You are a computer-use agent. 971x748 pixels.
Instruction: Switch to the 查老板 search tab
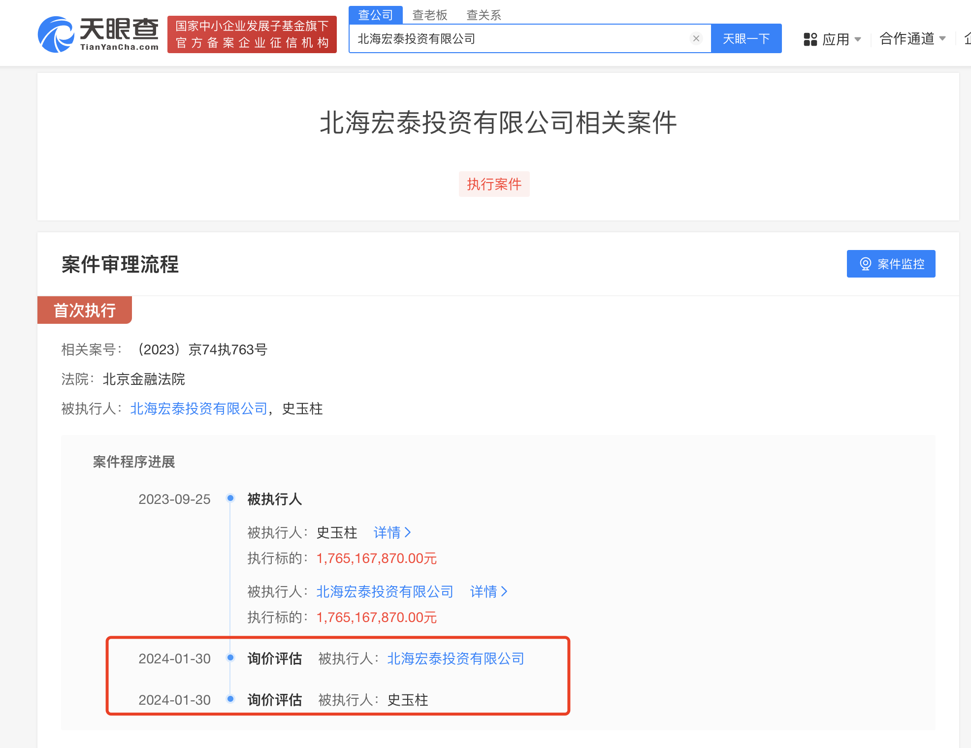429,15
